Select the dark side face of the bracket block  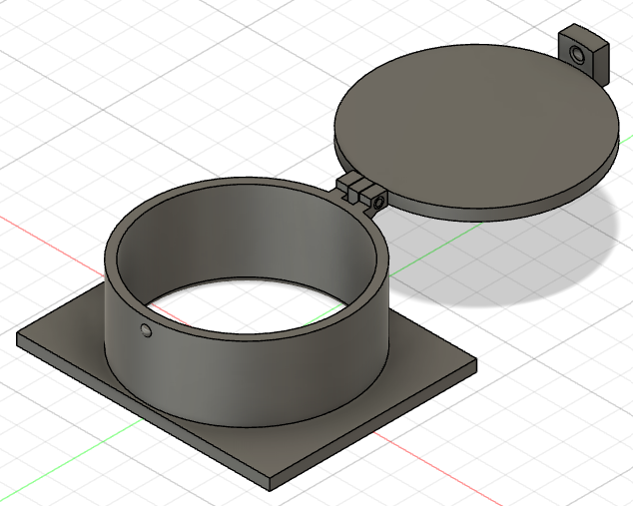601,60
